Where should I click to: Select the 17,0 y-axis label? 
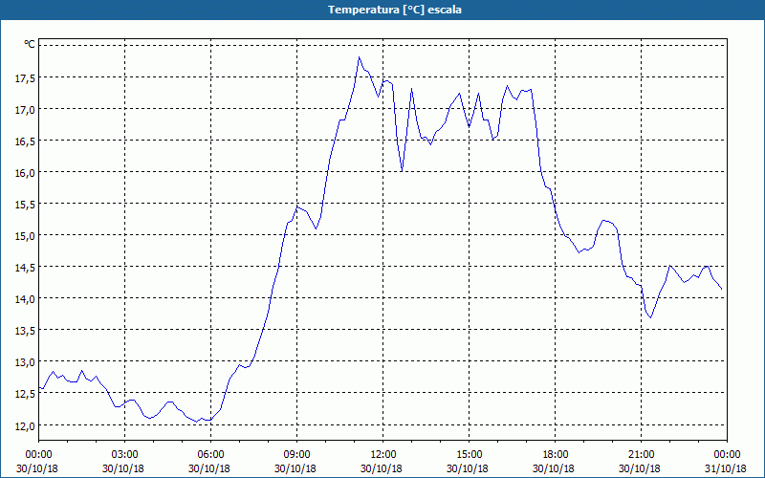click(25, 109)
